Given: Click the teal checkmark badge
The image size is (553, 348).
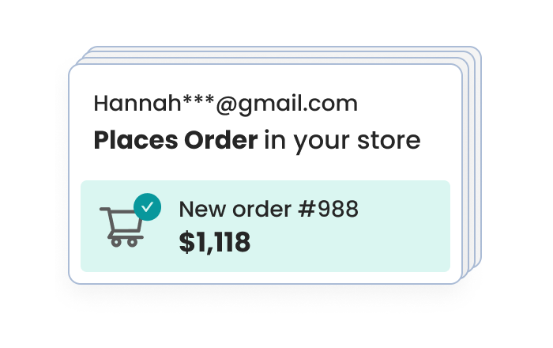Looking at the screenshot, I should 147,206.
